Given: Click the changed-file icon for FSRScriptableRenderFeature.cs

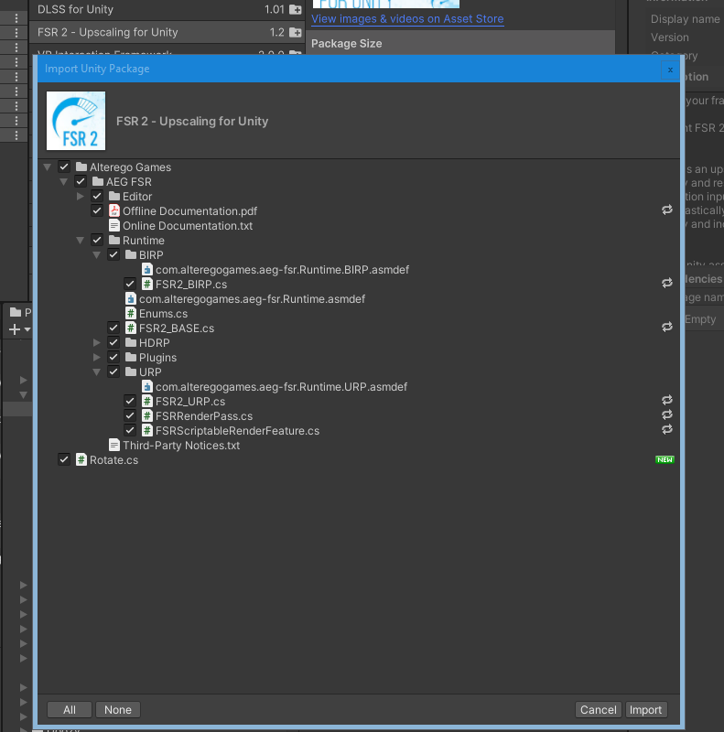Looking at the screenshot, I should coord(667,429).
